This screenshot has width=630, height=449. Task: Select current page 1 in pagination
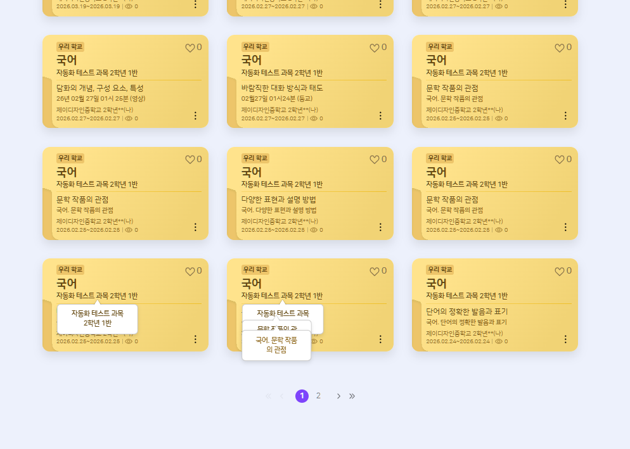(x=302, y=396)
